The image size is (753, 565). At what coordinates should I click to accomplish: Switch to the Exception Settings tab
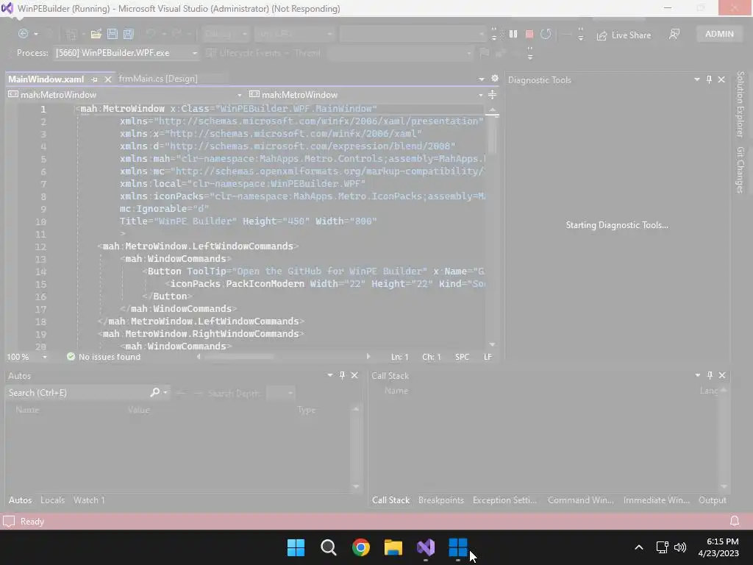(504, 500)
